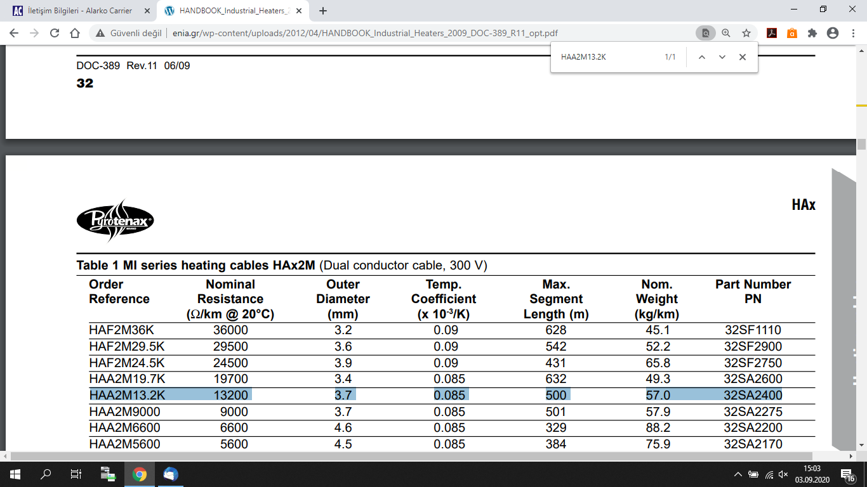
Task: Click the HAF2M24.5K order reference cell
Action: [x=127, y=363]
